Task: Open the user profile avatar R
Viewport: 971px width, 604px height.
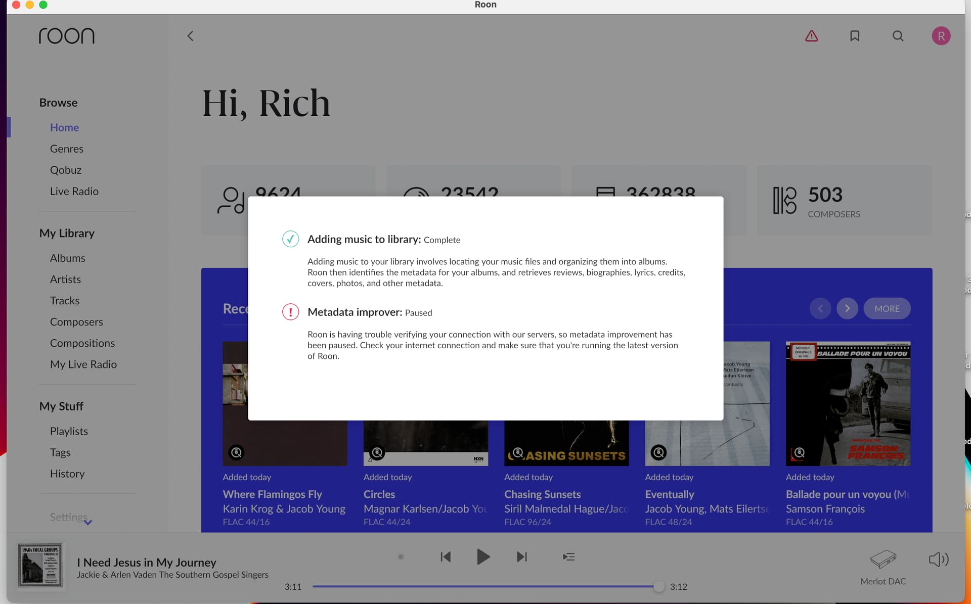Action: [941, 36]
